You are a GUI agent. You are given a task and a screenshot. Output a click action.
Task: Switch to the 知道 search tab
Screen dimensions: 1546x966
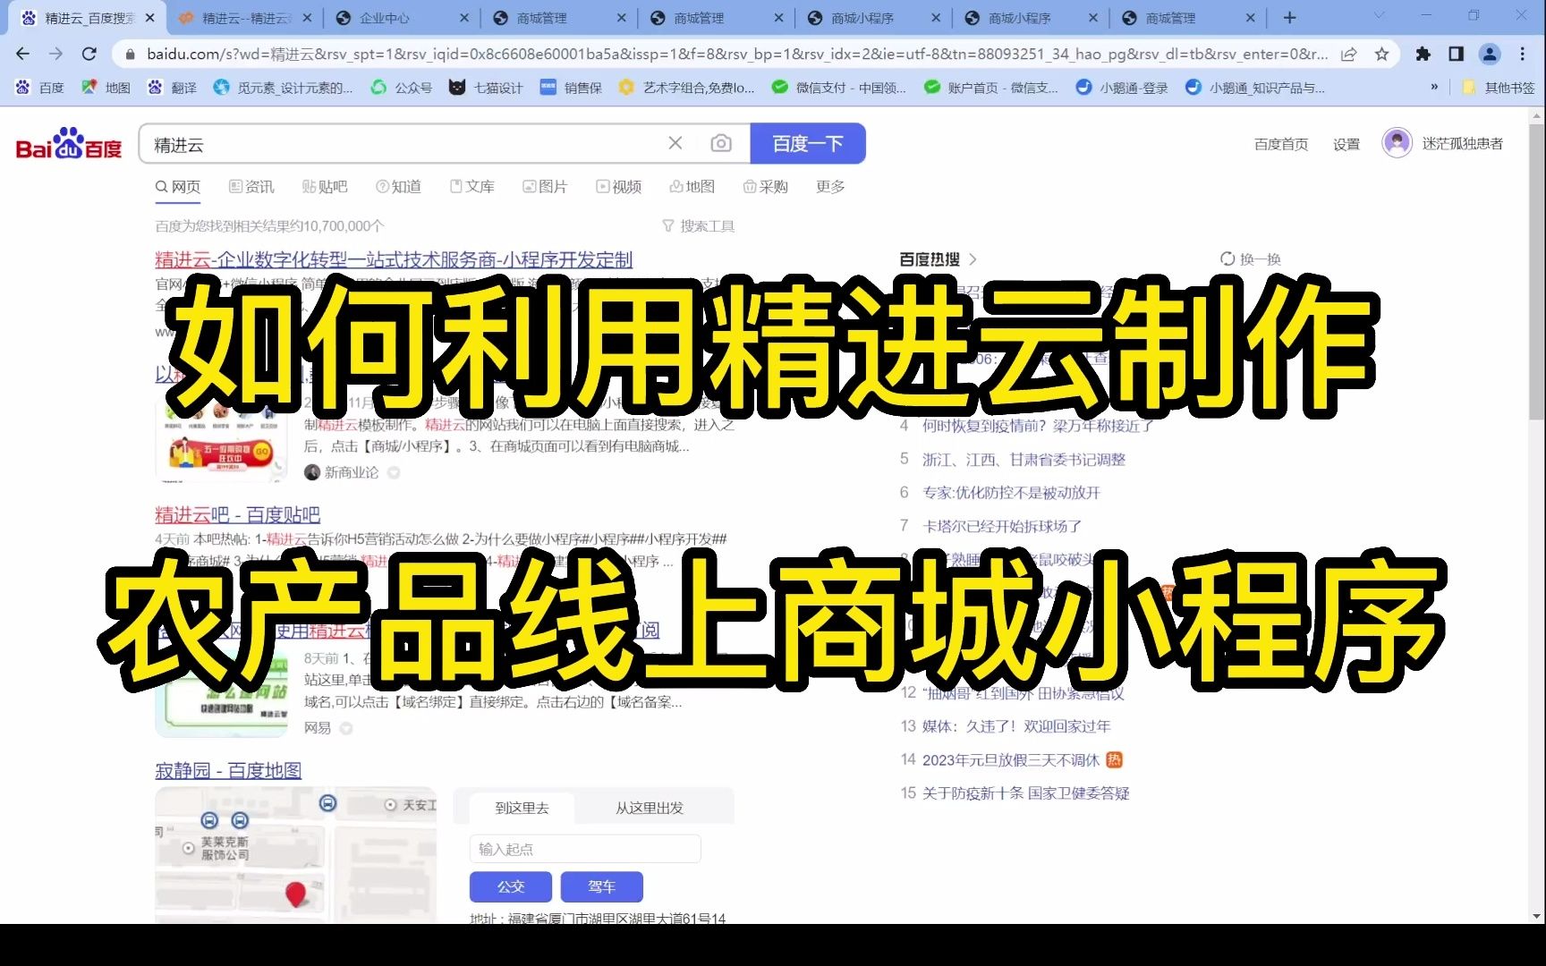398,186
